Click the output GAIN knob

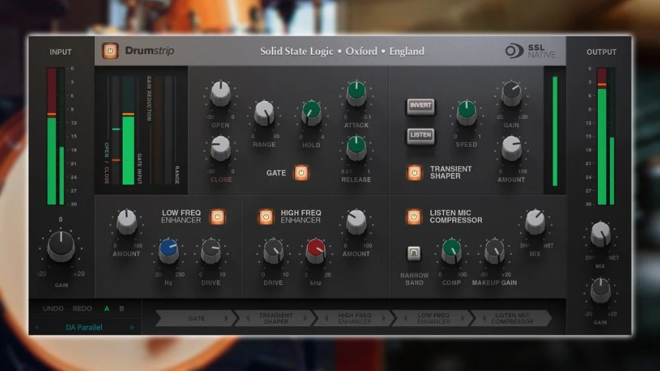coord(601,290)
